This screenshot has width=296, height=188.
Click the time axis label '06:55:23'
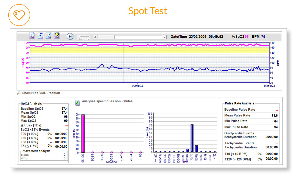coord(269,86)
